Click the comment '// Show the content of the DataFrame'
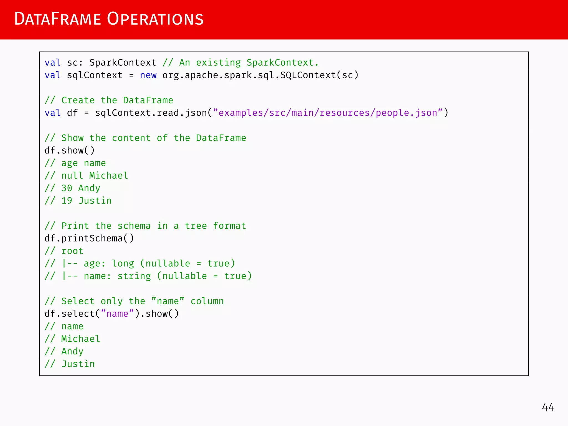The width and height of the screenshot is (568, 426). [x=145, y=138]
